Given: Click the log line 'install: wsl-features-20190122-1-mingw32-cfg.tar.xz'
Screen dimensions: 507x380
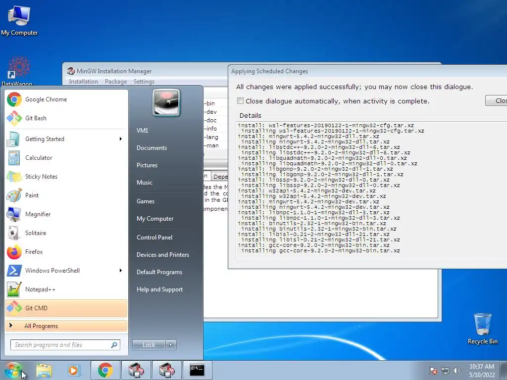Looking at the screenshot, I should [x=326, y=125].
